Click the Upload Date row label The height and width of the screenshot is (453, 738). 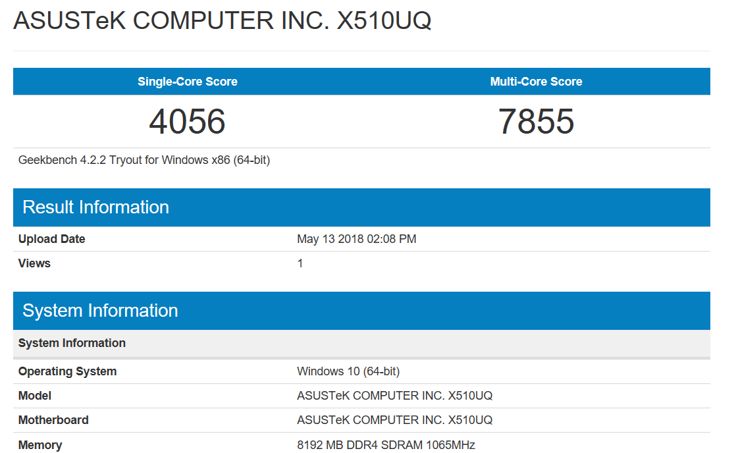52,239
